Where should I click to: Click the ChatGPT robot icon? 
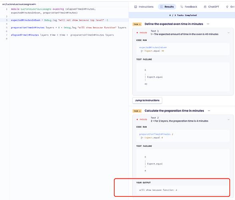click(x=205, y=7)
